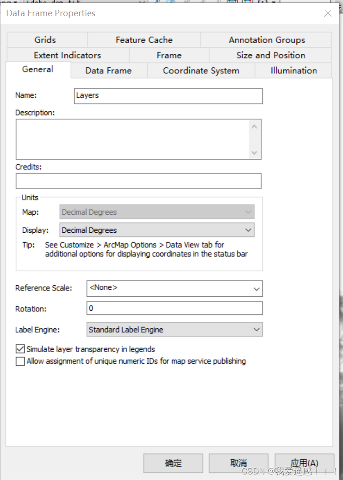Open the Display units dropdown

point(156,230)
